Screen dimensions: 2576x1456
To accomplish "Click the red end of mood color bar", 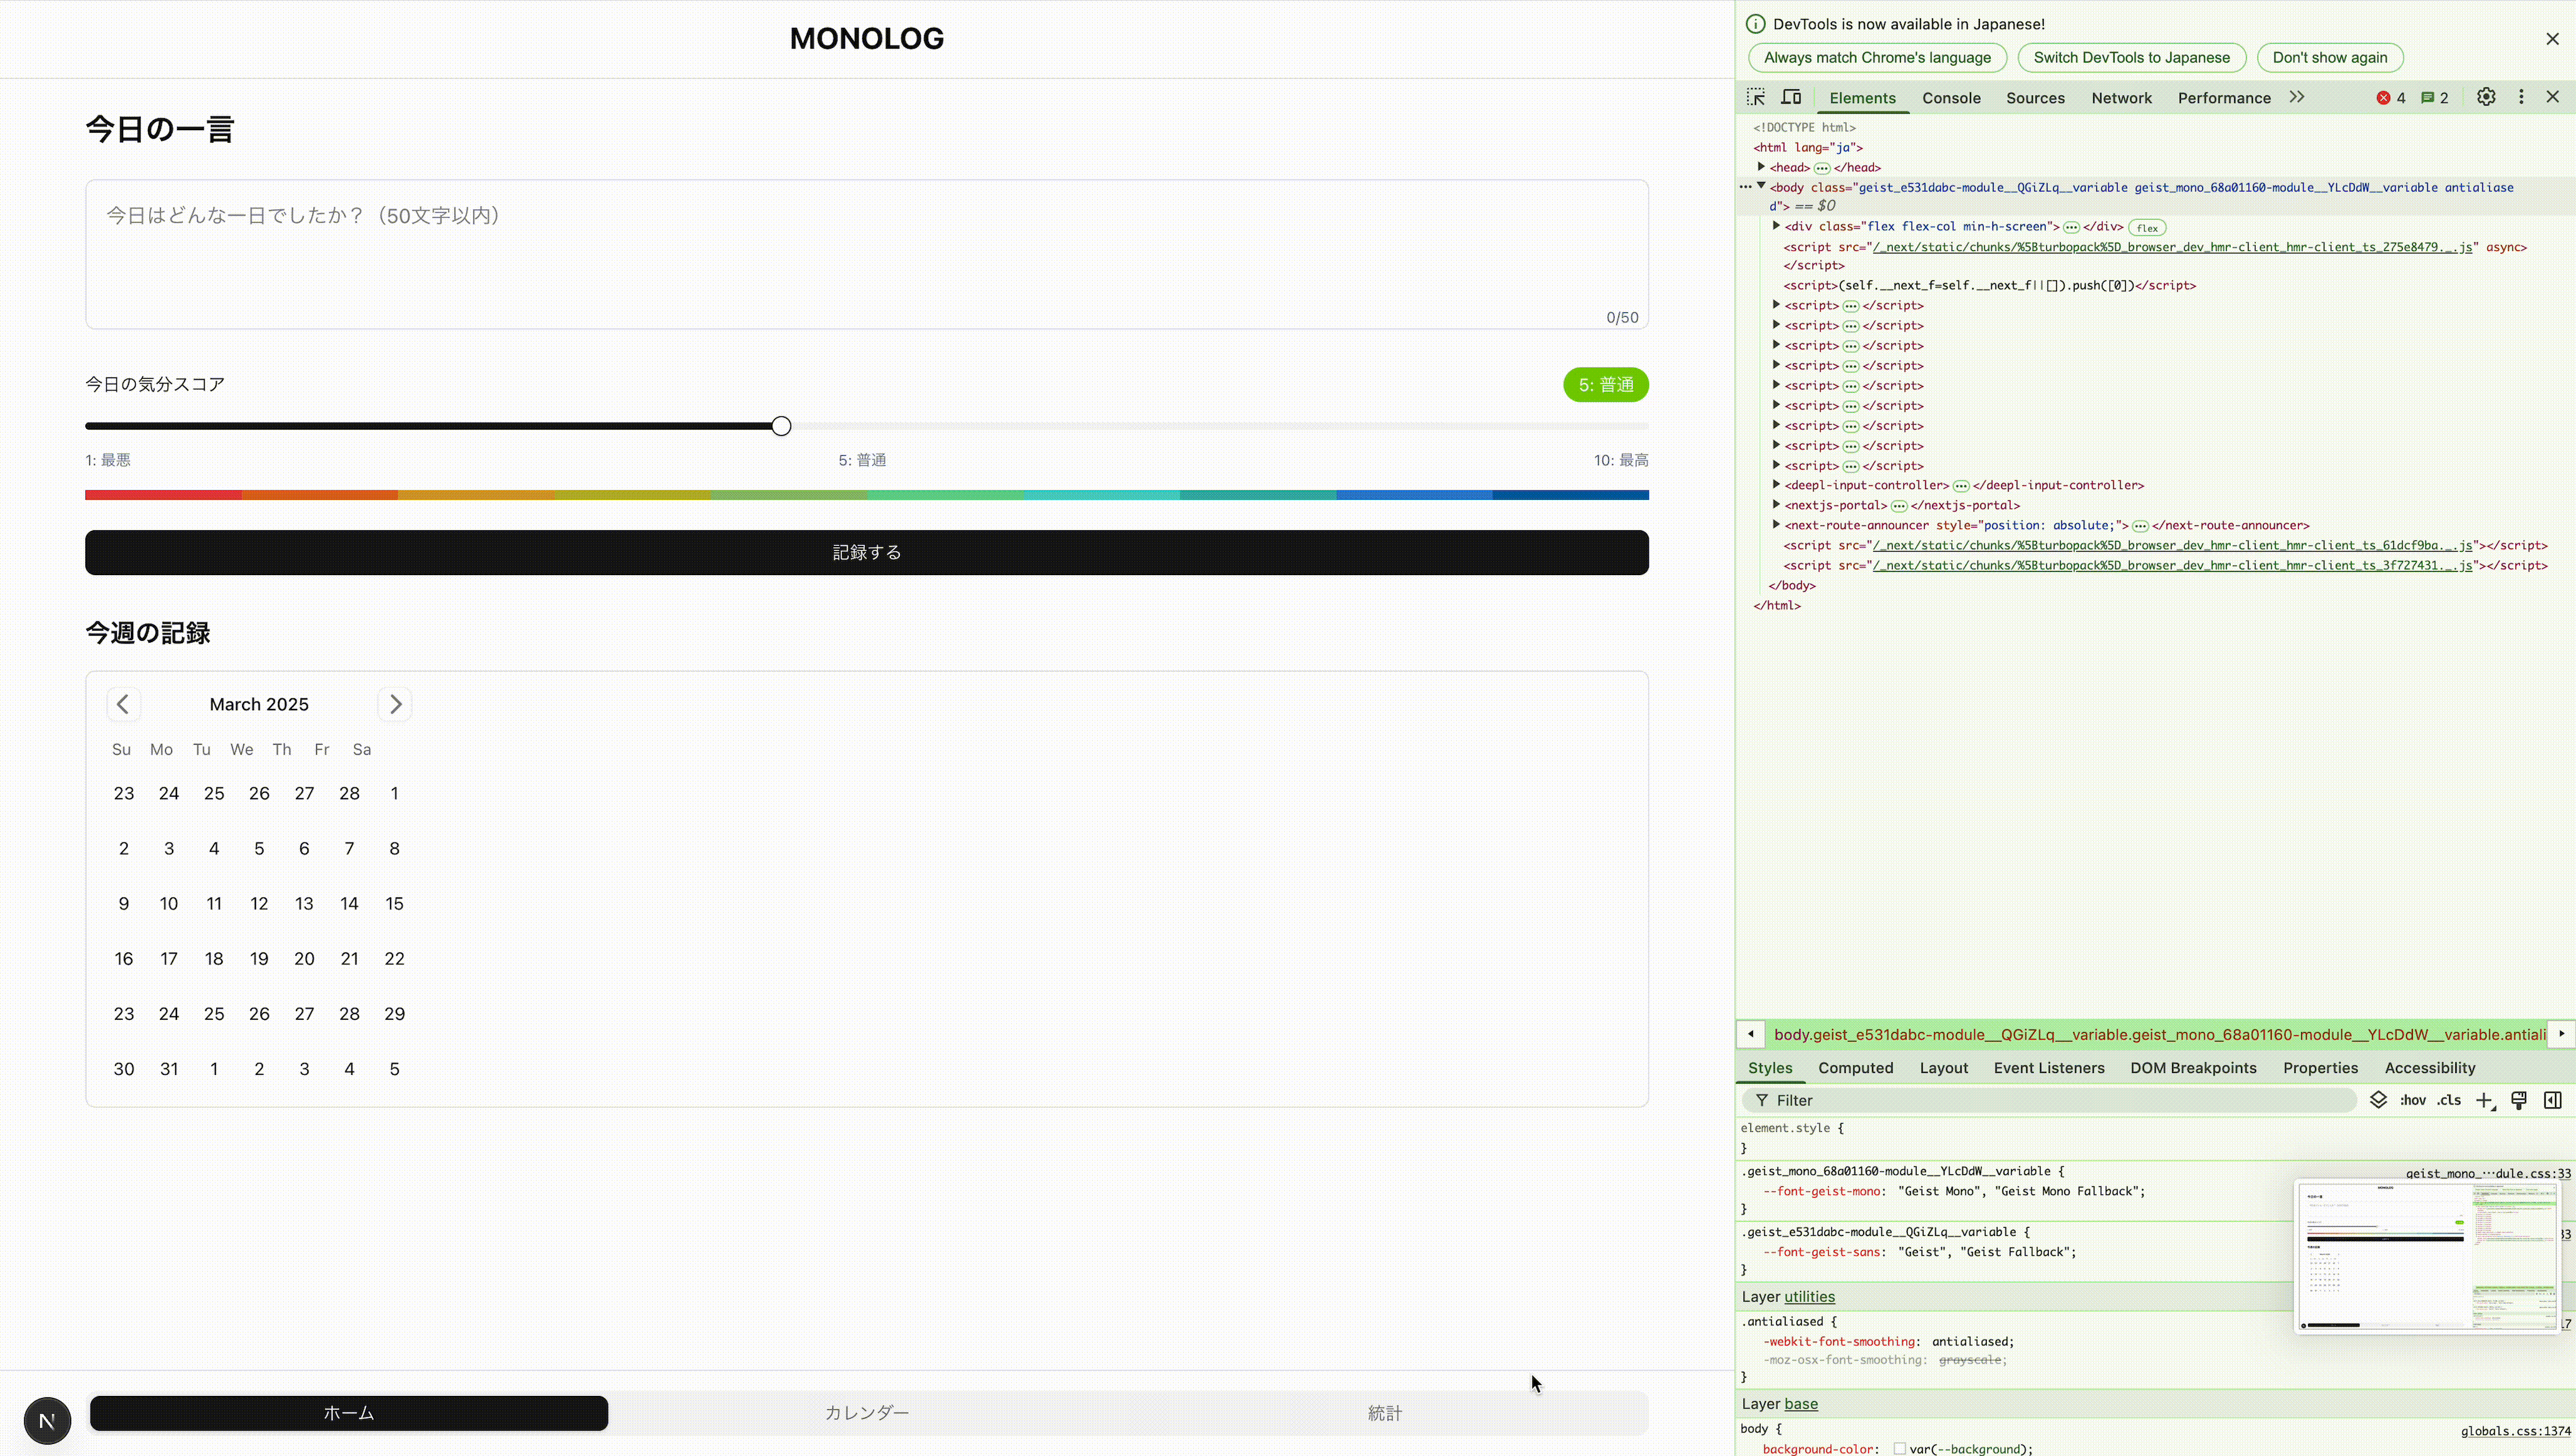I will point(163,495).
